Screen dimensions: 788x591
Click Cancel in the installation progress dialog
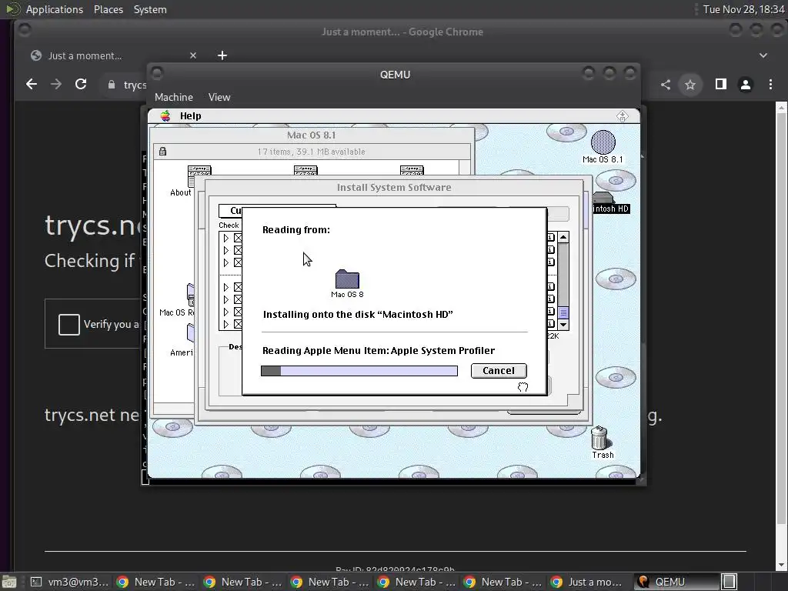pyautogui.click(x=499, y=370)
